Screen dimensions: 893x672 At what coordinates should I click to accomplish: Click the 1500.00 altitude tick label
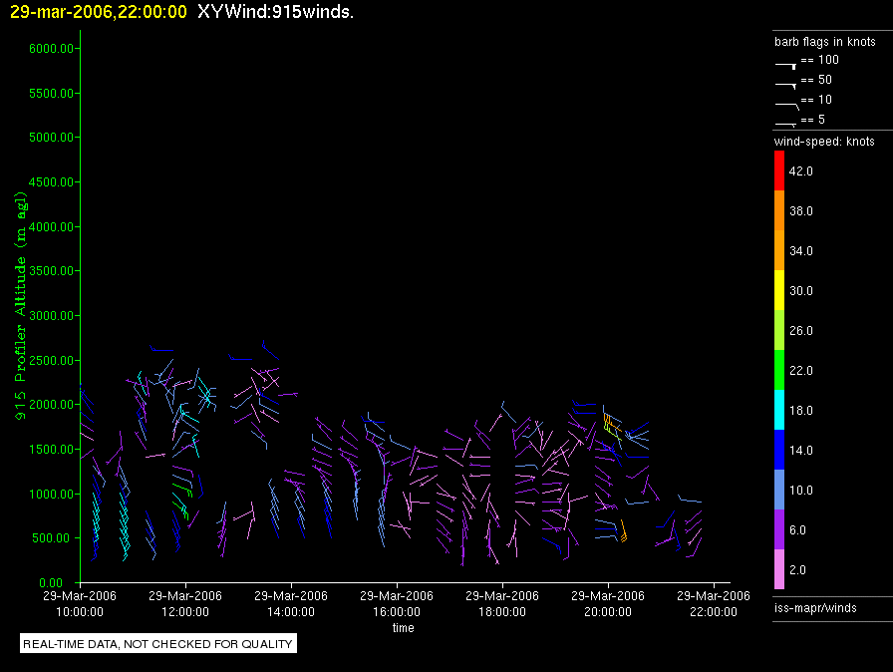[x=51, y=450]
